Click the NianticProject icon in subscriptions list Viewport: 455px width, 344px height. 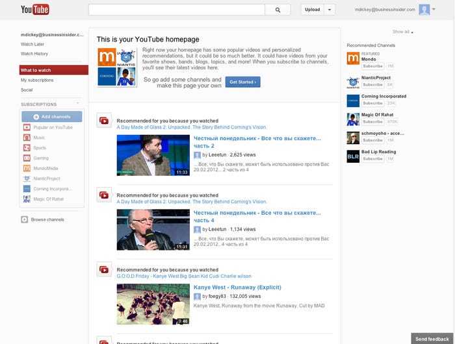click(x=27, y=178)
